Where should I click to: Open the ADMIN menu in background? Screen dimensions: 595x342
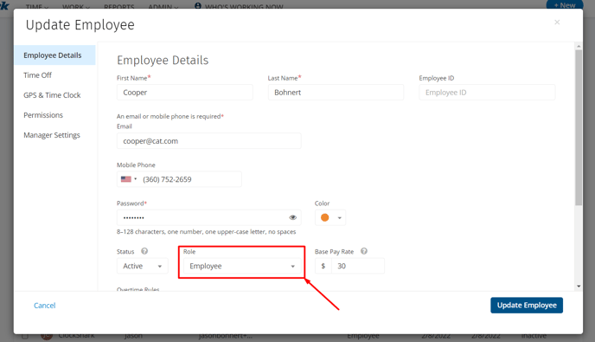pos(163,7)
